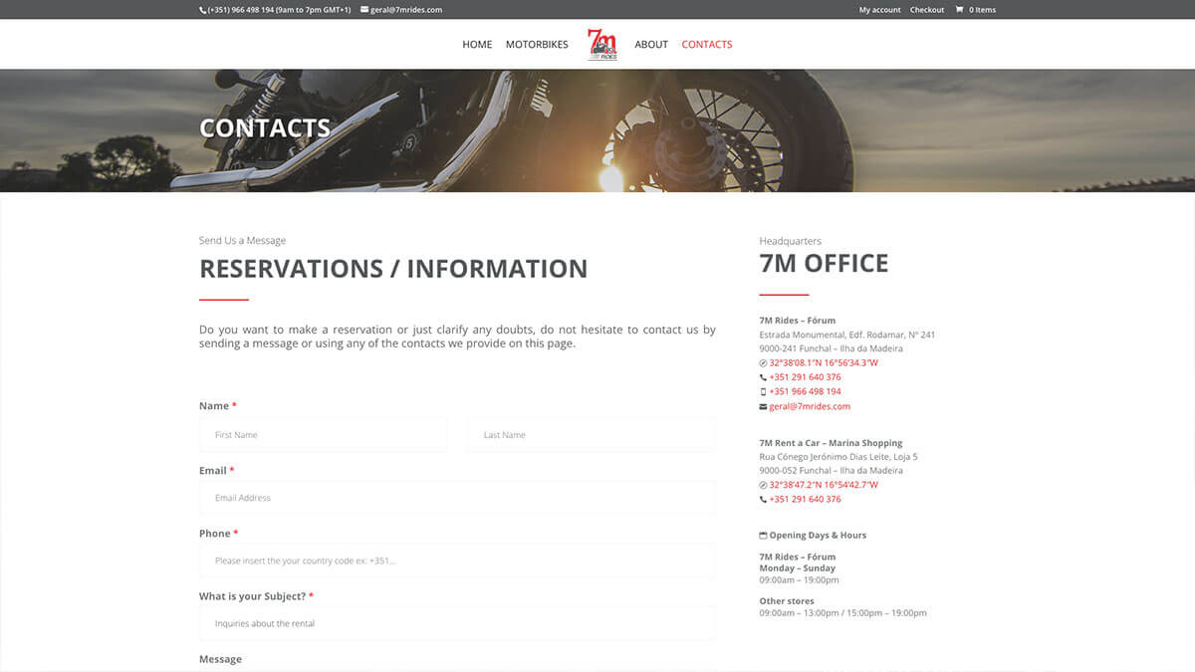Click the Phone country code input

[457, 560]
